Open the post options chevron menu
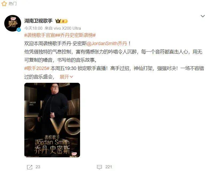Screen dimensions: 210x172 203,16
